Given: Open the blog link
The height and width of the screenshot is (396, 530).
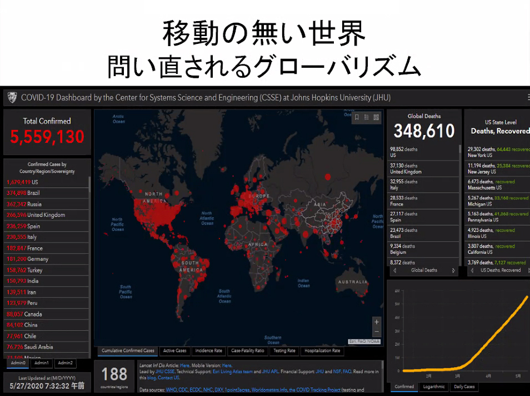Looking at the screenshot, I should (x=152, y=378).
